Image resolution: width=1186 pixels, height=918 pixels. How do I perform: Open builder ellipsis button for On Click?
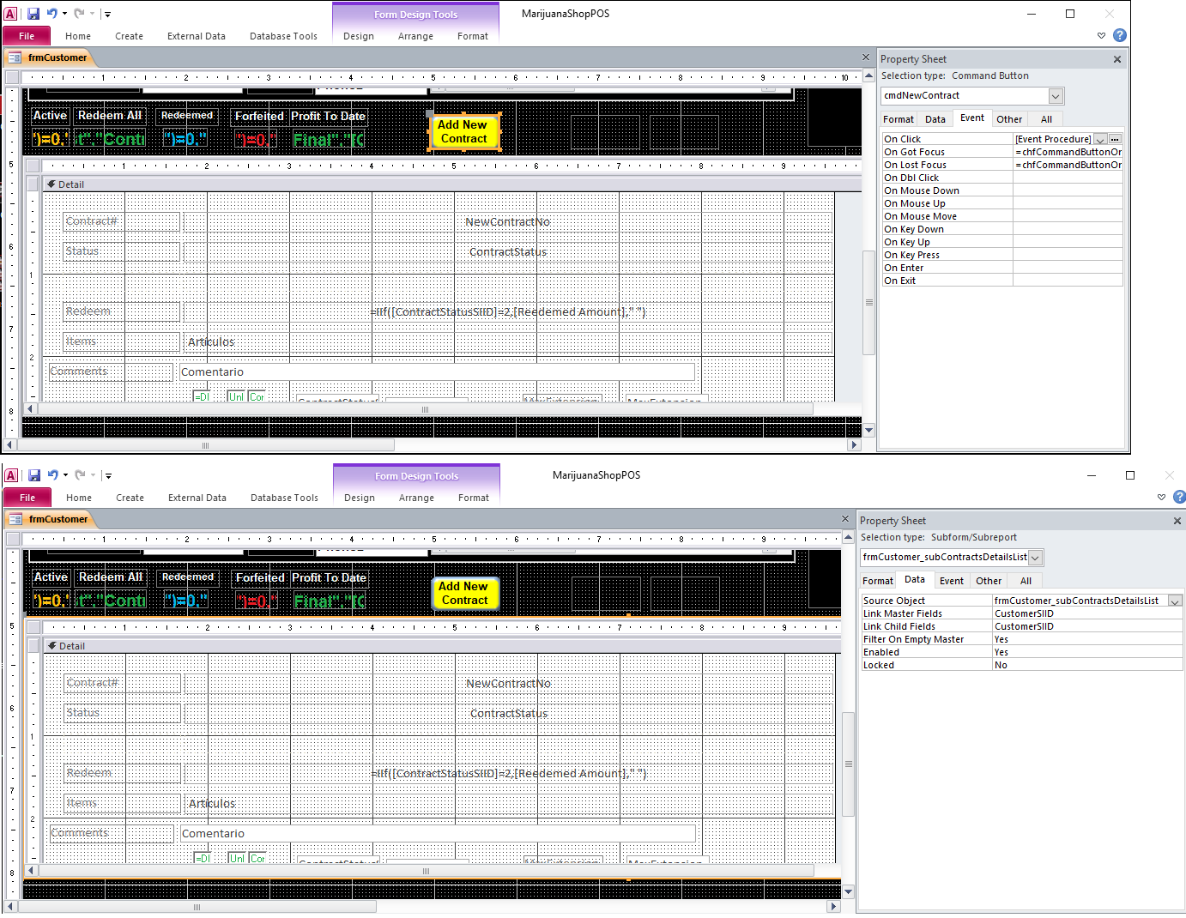(1115, 139)
